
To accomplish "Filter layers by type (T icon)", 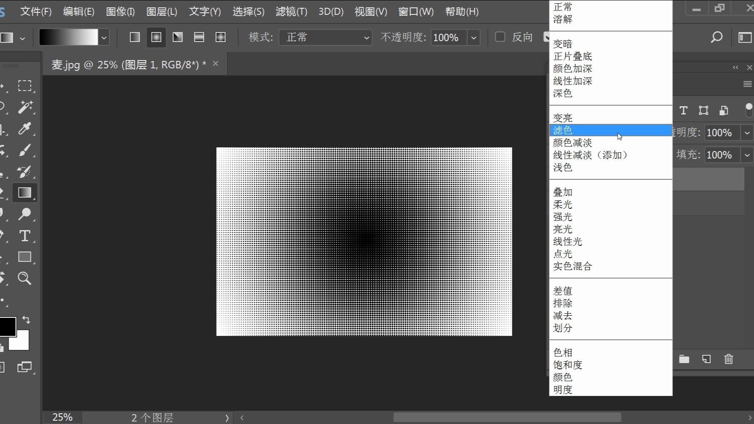I will [x=684, y=110].
